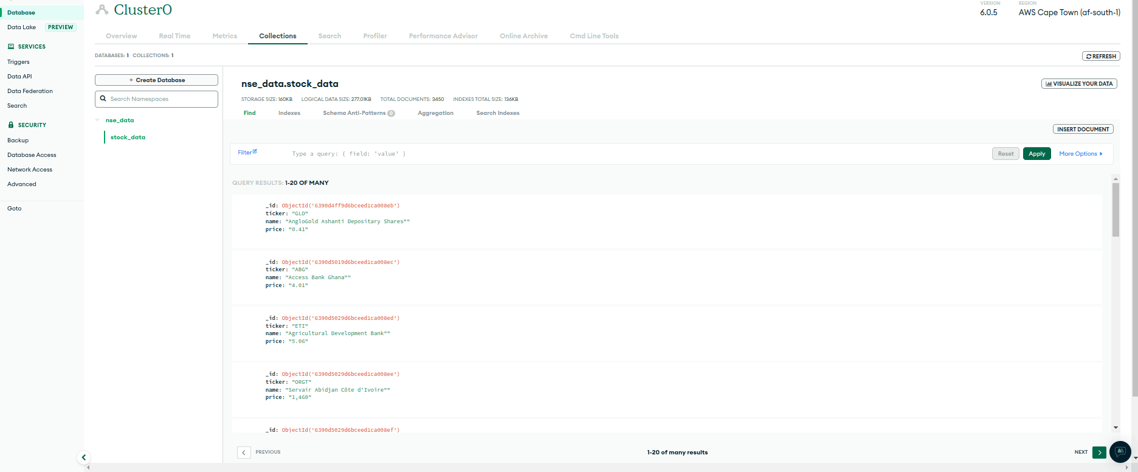Open the Aggregation tab
The image size is (1138, 472).
[x=435, y=113]
